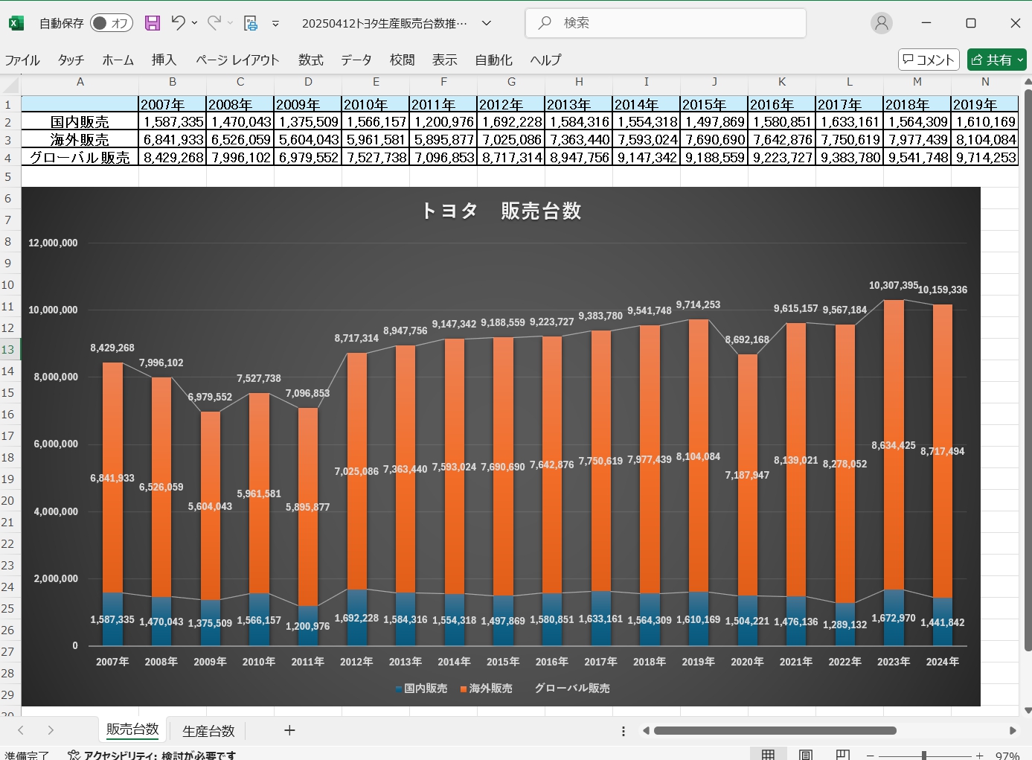Click the zoom slider handle

tap(923, 756)
